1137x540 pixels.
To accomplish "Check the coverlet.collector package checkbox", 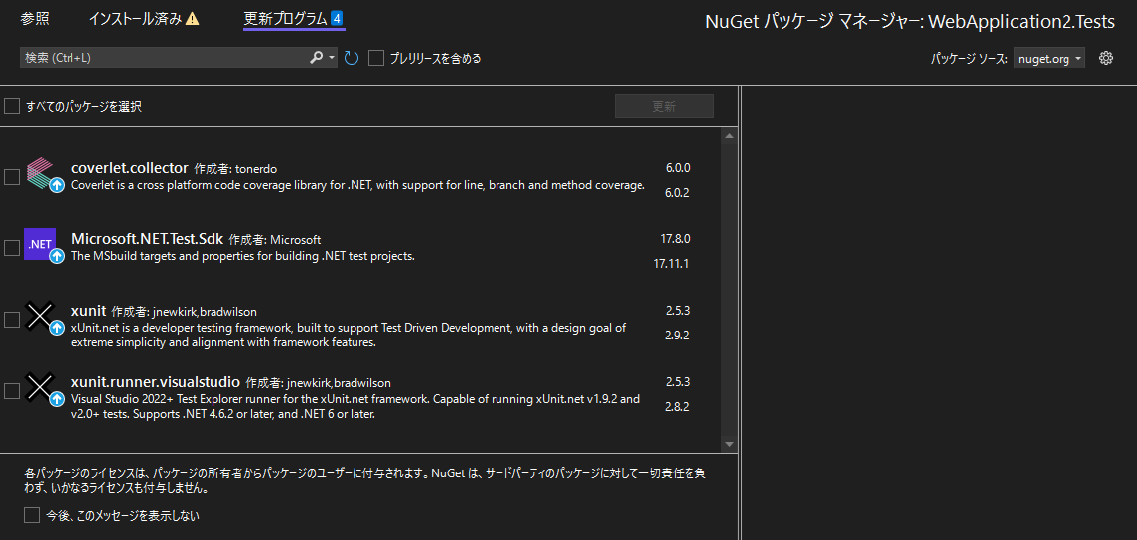I will (12, 177).
